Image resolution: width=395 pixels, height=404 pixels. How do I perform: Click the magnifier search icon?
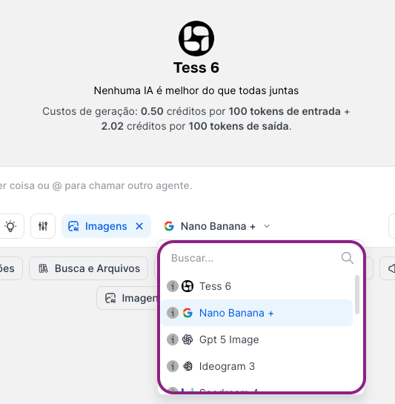pos(348,258)
